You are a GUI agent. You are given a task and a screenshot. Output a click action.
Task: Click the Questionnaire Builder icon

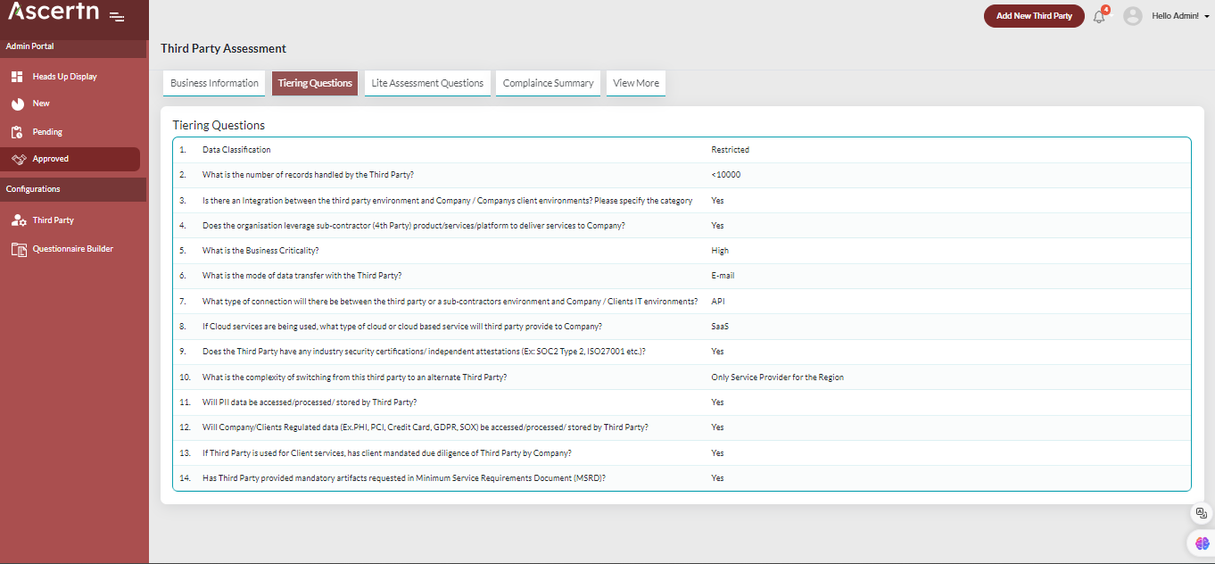(x=18, y=249)
